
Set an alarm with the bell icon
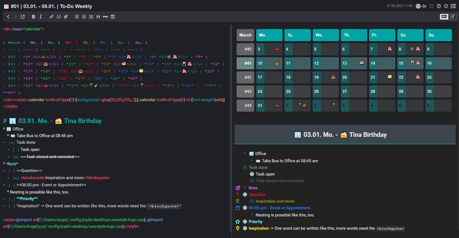(432, 6)
